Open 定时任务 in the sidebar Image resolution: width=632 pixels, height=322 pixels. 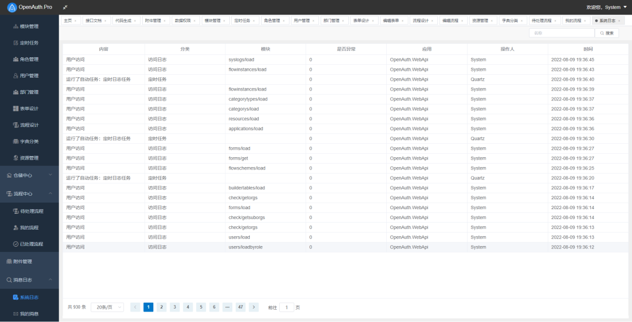click(29, 43)
